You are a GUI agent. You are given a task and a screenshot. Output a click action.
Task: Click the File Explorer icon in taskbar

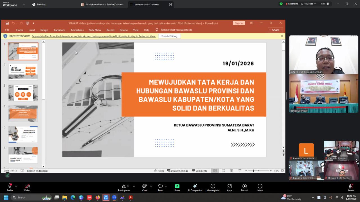click(65, 198)
